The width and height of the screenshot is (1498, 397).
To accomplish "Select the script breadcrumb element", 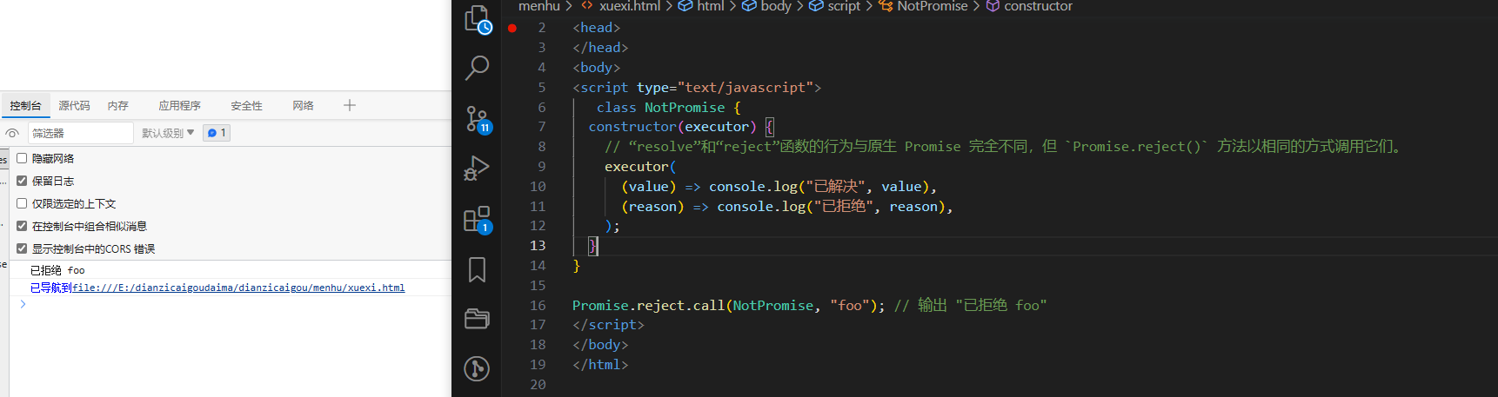I will 835,6.
